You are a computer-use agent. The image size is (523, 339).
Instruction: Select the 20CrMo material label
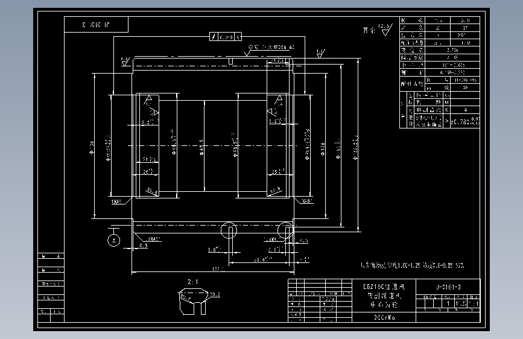[384, 318]
